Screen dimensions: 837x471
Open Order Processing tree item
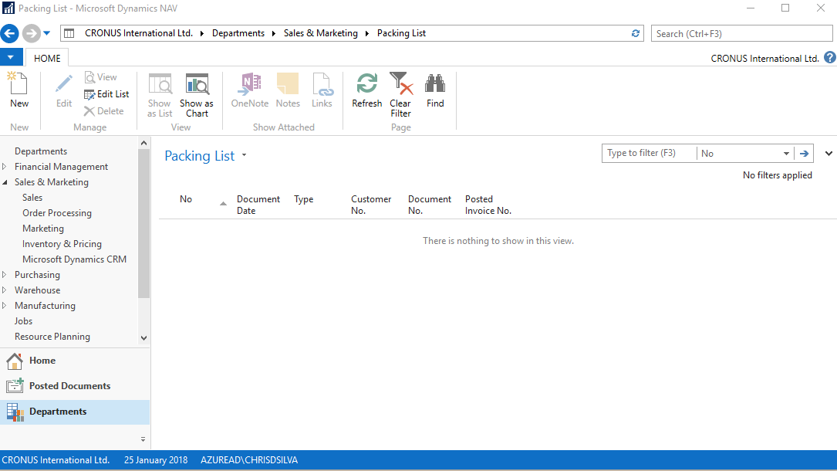(x=57, y=213)
